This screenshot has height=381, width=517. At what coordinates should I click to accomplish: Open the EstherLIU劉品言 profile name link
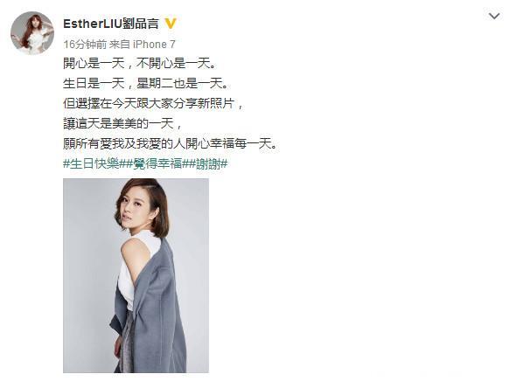(111, 24)
